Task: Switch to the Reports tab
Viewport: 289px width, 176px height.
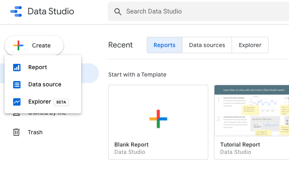Action: coord(164,45)
